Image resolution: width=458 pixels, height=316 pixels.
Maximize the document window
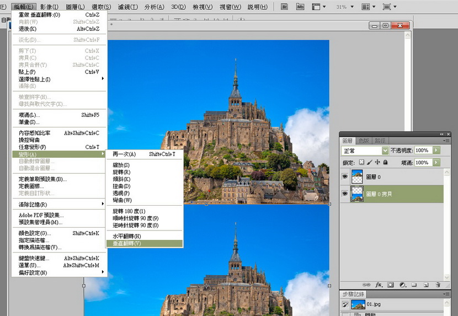[385, 26]
